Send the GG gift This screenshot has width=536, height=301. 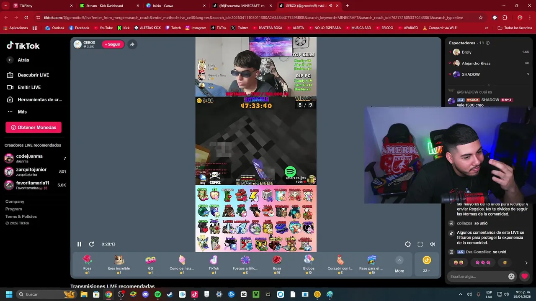point(150,264)
